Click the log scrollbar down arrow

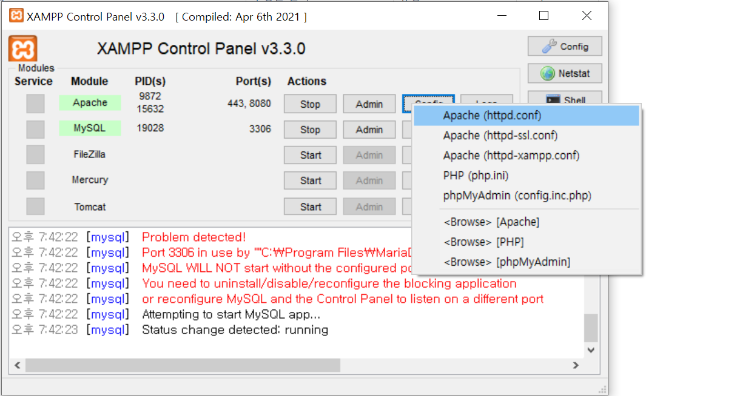coord(591,351)
